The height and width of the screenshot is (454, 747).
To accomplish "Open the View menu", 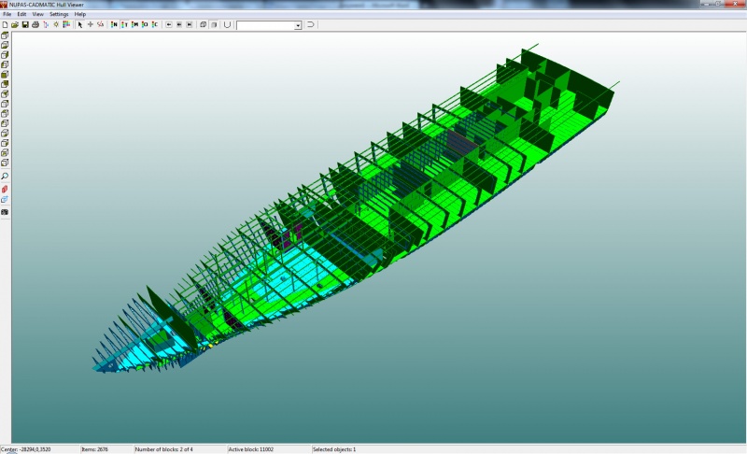I will [x=37, y=14].
